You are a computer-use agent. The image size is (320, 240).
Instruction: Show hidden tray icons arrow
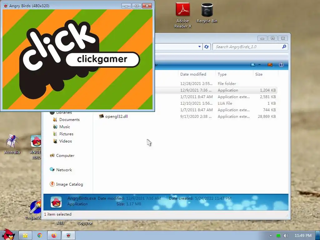tap(271, 236)
